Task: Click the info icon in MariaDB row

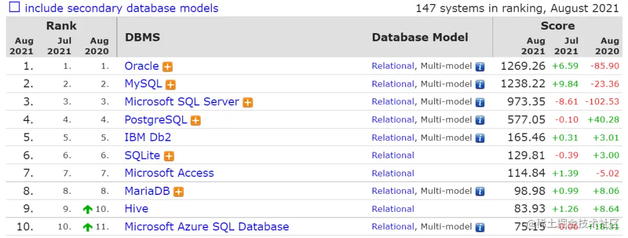Action: [x=480, y=192]
